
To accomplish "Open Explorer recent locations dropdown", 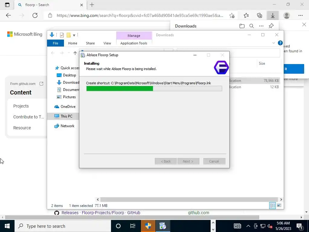I will pos(69,53).
